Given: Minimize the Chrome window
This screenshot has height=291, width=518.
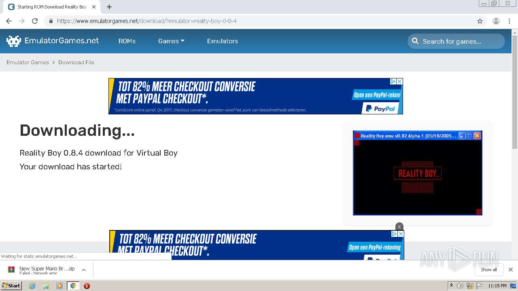Looking at the screenshot, I should [x=484, y=4].
